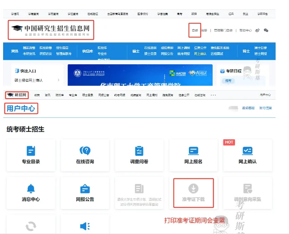The height and width of the screenshot is (234, 289).
Task: Open 学历查询 in the top bar
Action: 53,14
